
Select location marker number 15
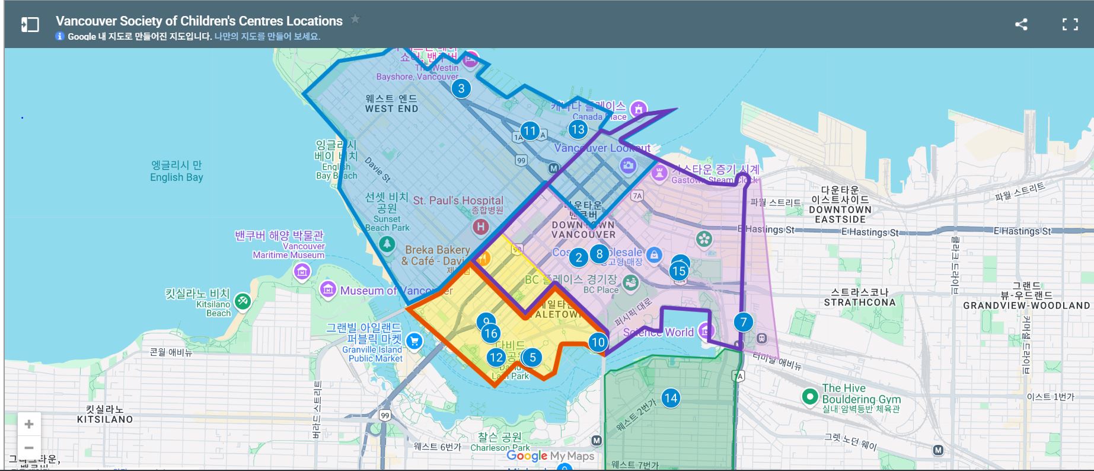678,271
